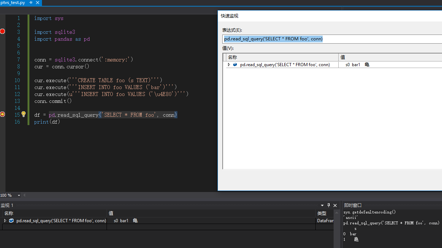Switch to the 即时窗口 immediate window
The image size is (442, 248).
[353, 205]
